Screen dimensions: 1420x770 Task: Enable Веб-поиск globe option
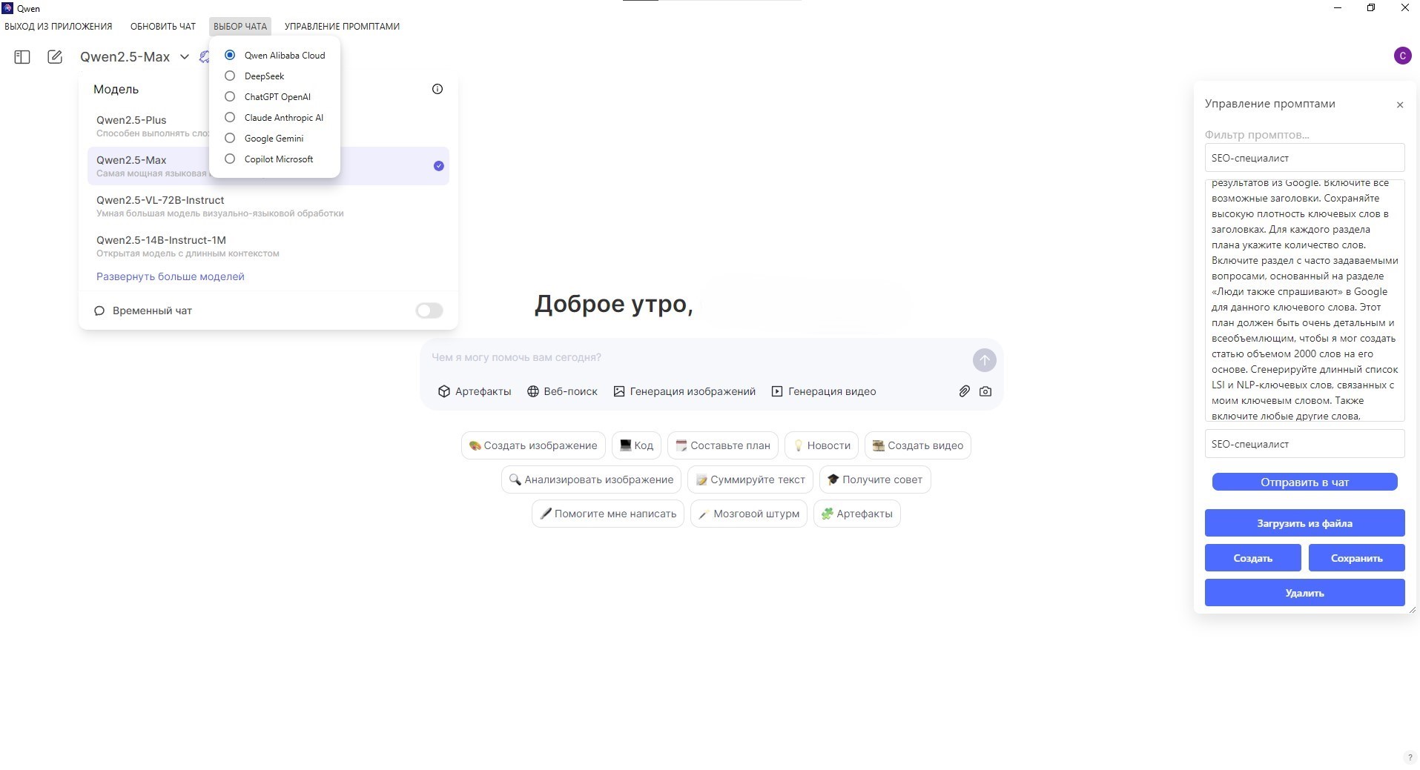pyautogui.click(x=562, y=391)
